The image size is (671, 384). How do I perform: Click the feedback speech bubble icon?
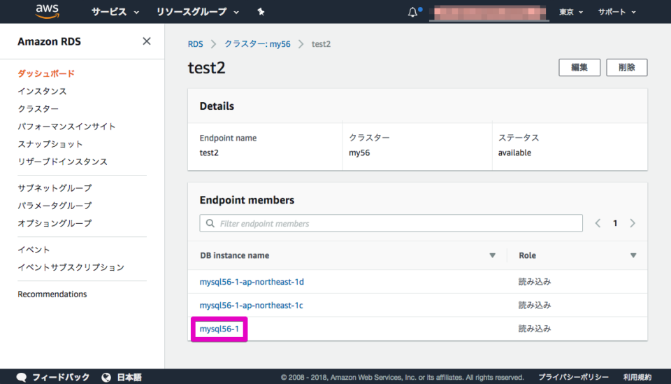(22, 377)
